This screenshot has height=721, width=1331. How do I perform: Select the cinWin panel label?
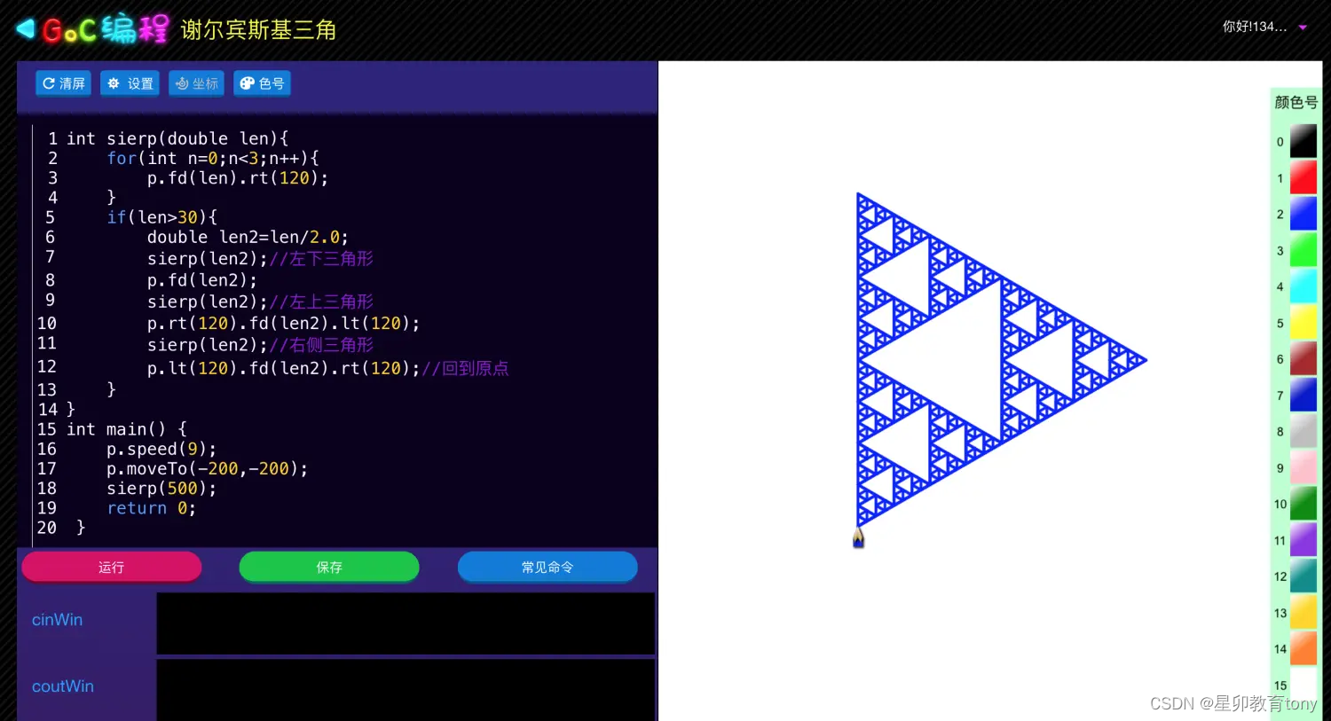click(x=57, y=619)
